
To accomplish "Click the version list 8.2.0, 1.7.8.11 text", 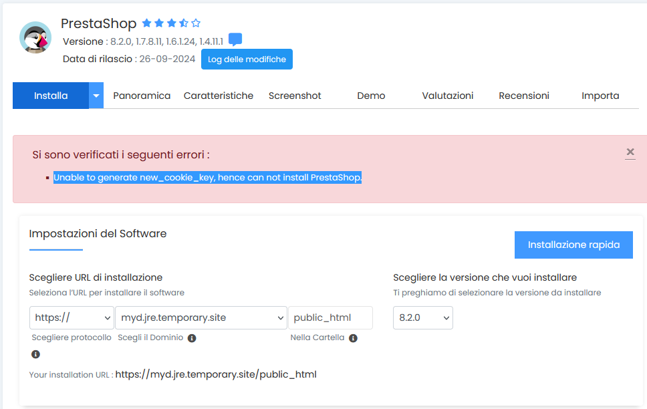I will point(166,41).
